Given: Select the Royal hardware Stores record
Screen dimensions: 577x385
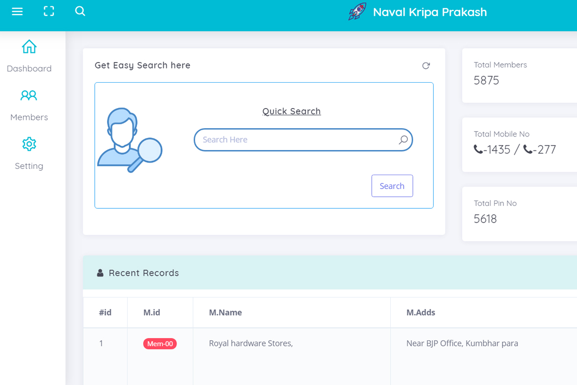Looking at the screenshot, I should click(x=251, y=343).
